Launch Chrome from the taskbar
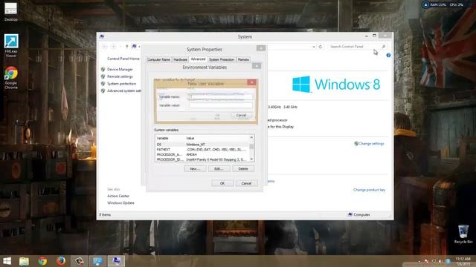 click(42, 261)
